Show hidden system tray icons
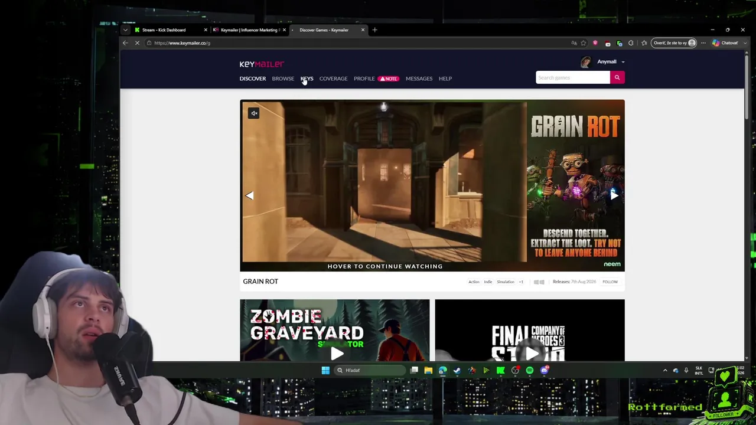Viewport: 756px width, 425px height. (x=665, y=371)
